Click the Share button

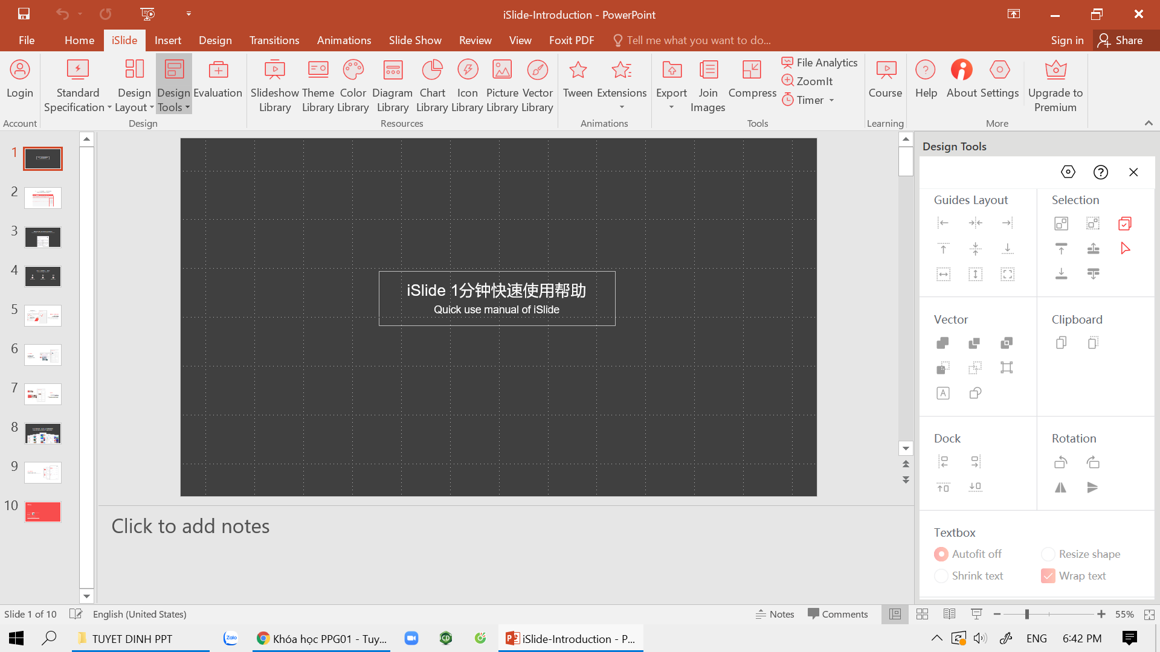(1121, 40)
